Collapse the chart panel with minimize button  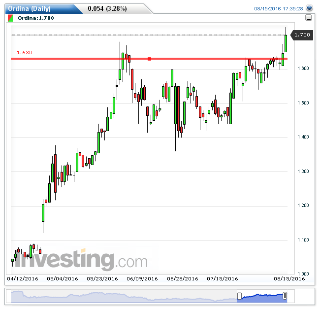click(308, 18)
